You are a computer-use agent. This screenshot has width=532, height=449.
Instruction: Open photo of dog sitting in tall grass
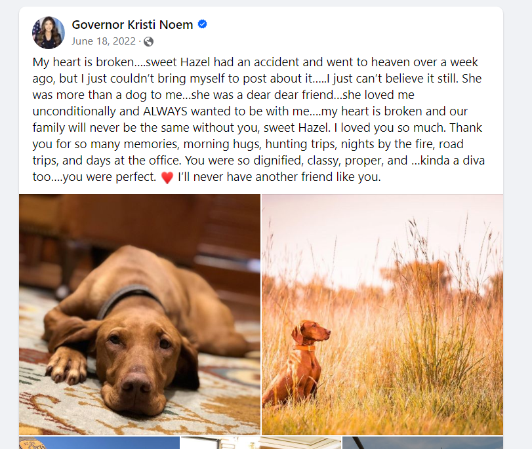click(x=382, y=315)
